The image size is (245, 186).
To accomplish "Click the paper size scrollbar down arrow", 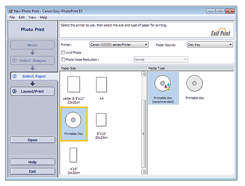I will pyautogui.click(x=143, y=172).
